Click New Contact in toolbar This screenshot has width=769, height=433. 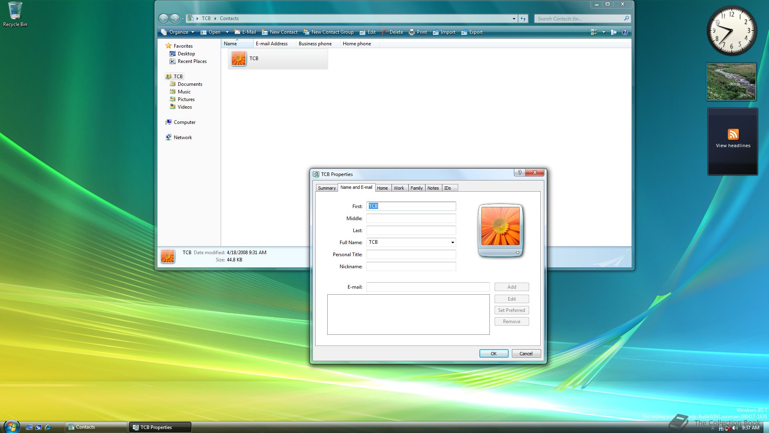coord(280,32)
